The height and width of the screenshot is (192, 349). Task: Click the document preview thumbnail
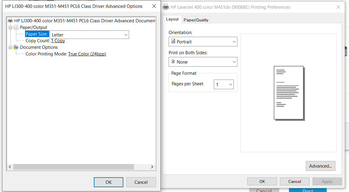click(x=288, y=92)
